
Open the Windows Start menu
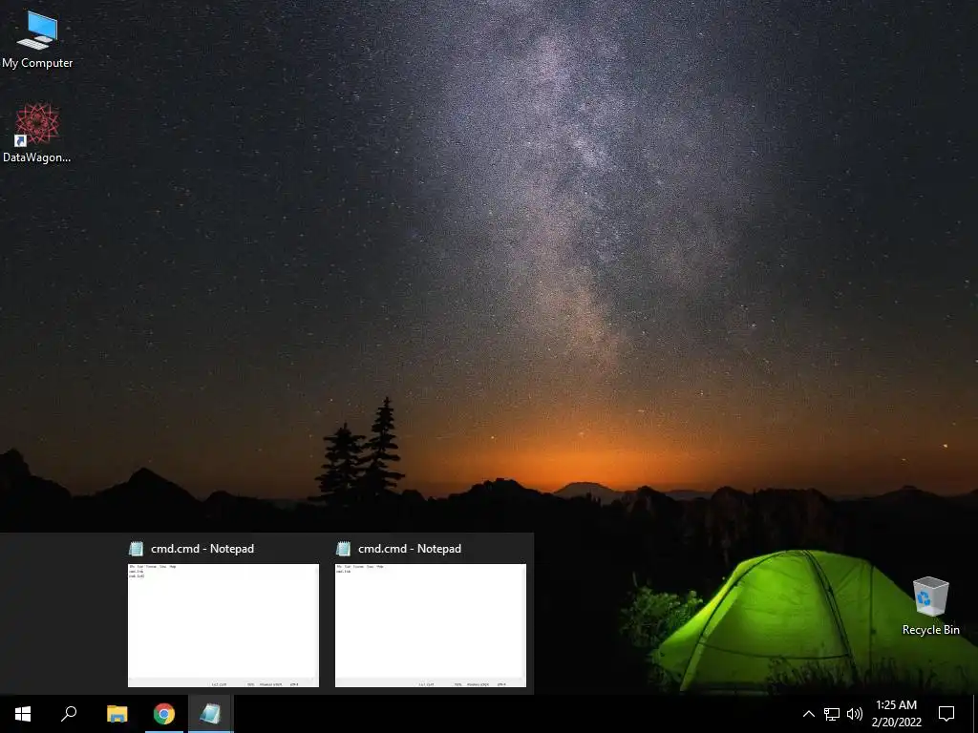(x=23, y=714)
